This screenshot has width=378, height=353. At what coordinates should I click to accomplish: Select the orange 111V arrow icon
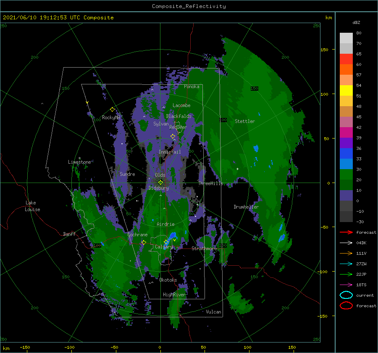click(346, 253)
